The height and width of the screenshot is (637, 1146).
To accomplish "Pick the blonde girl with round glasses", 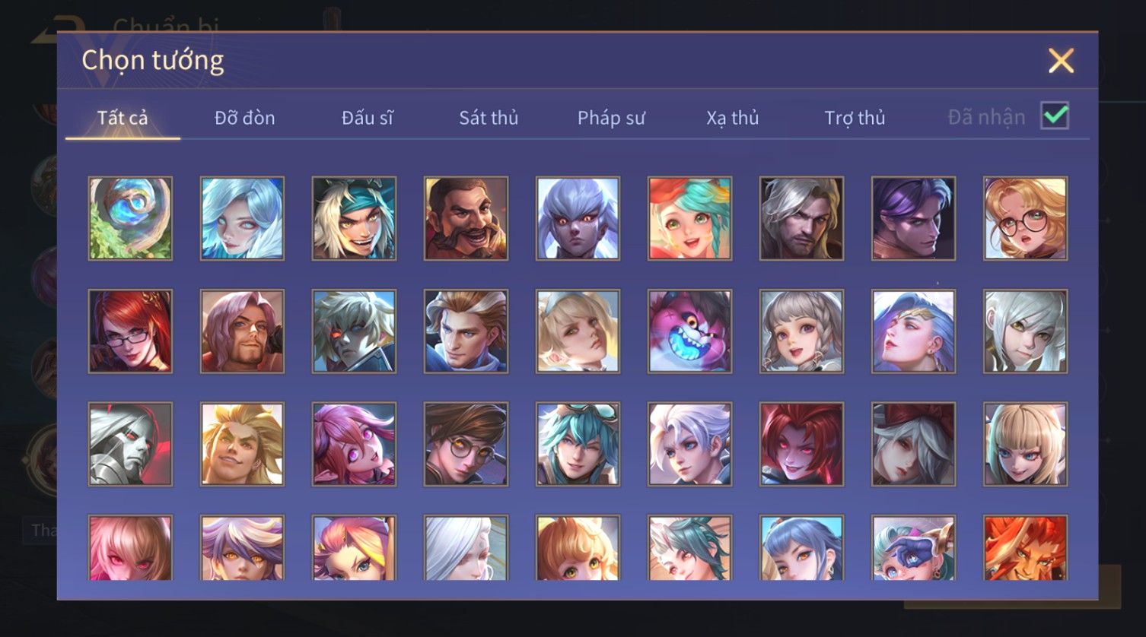I will (1025, 219).
